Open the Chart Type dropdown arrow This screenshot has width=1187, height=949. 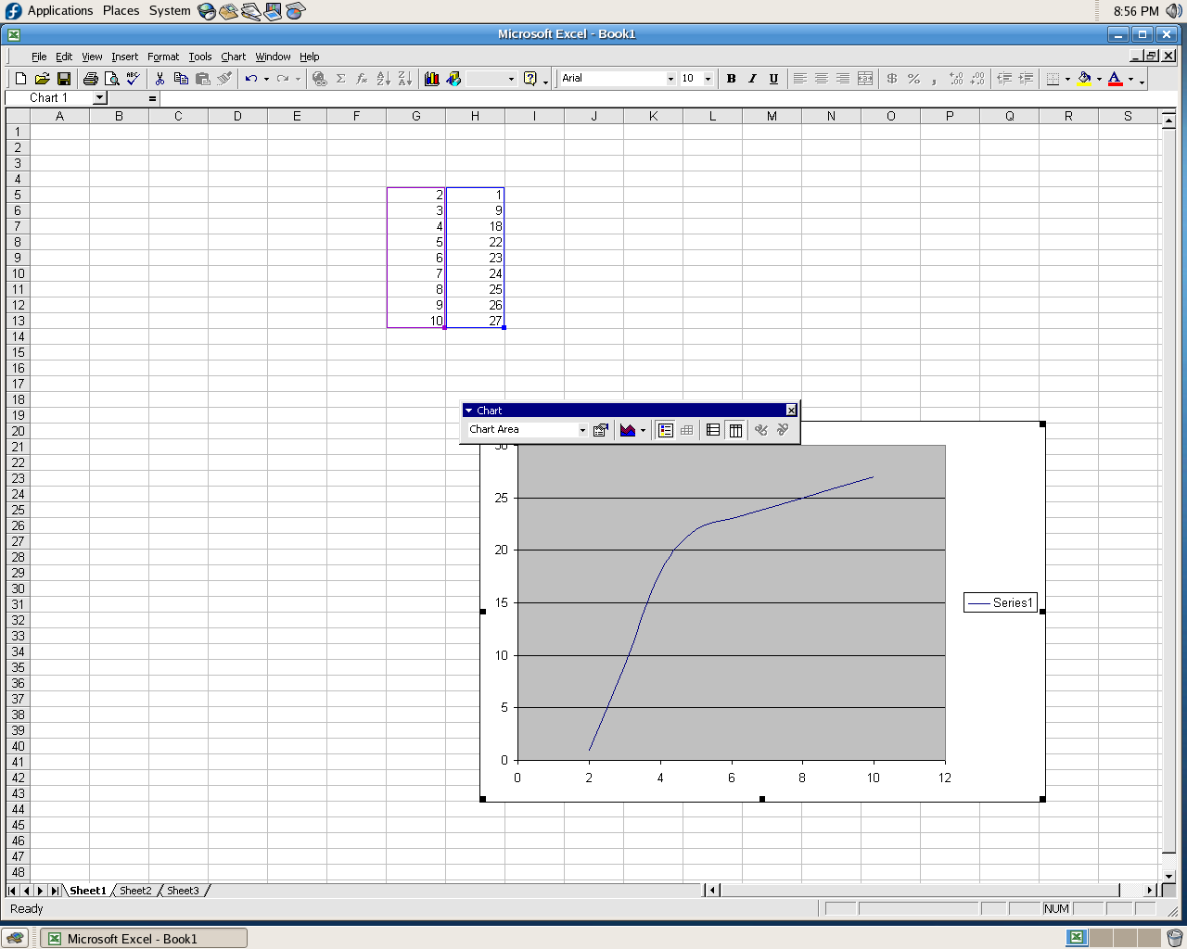(x=644, y=430)
